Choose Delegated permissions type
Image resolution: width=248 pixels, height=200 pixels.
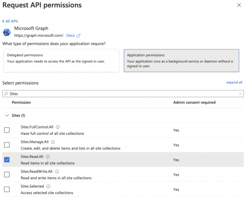tap(61, 60)
